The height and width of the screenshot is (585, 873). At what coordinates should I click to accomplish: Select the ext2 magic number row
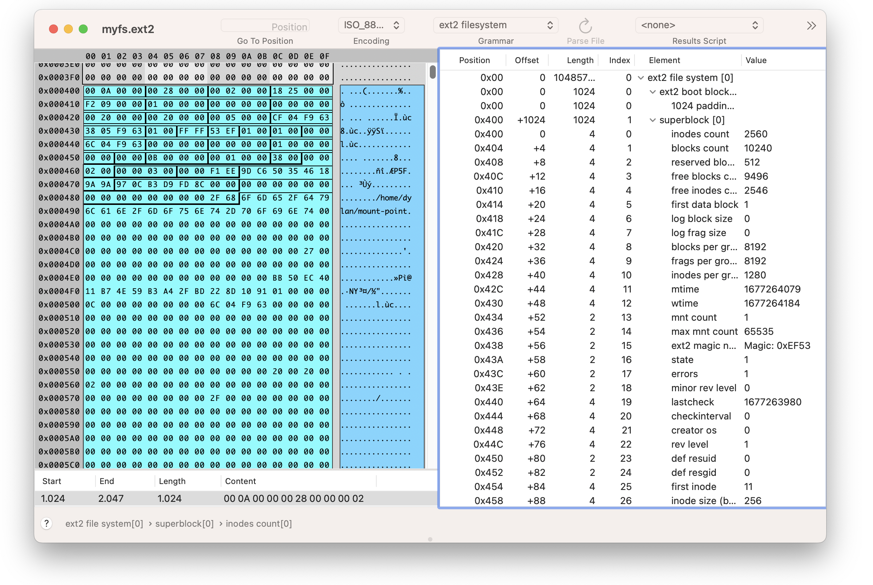633,346
